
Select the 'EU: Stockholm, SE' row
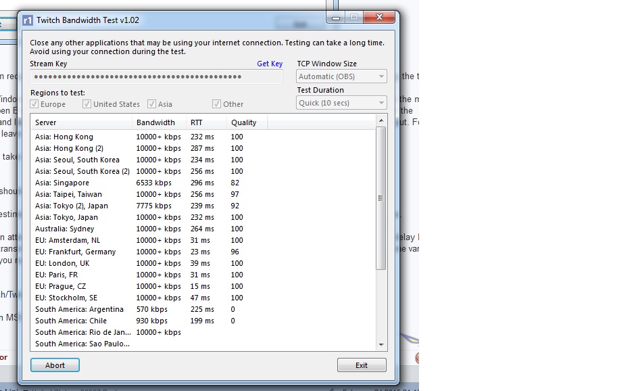point(203,298)
